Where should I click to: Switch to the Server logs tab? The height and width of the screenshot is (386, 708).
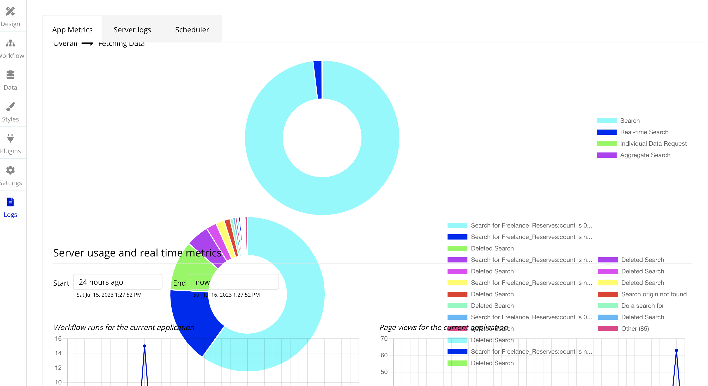(x=132, y=29)
